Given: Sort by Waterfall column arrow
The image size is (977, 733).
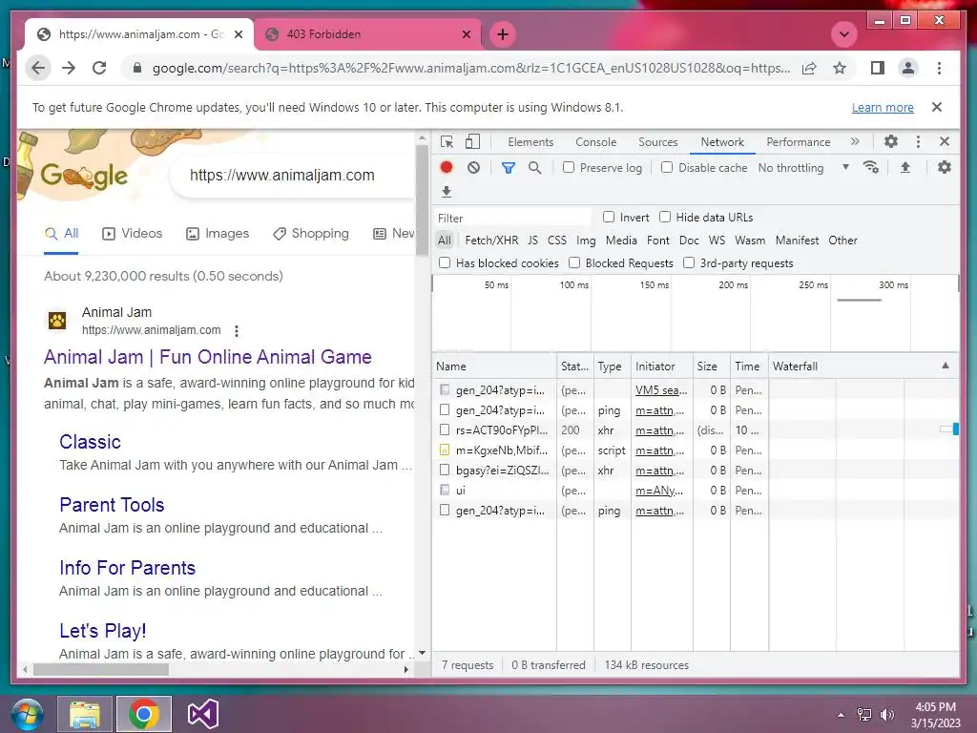Looking at the screenshot, I should [946, 366].
